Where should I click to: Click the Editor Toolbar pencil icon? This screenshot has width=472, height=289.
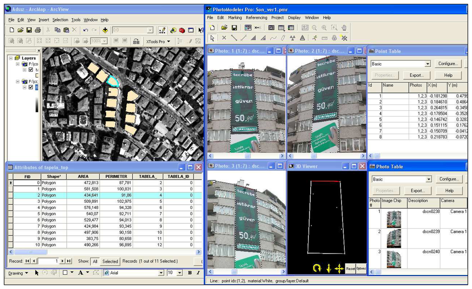point(162,30)
